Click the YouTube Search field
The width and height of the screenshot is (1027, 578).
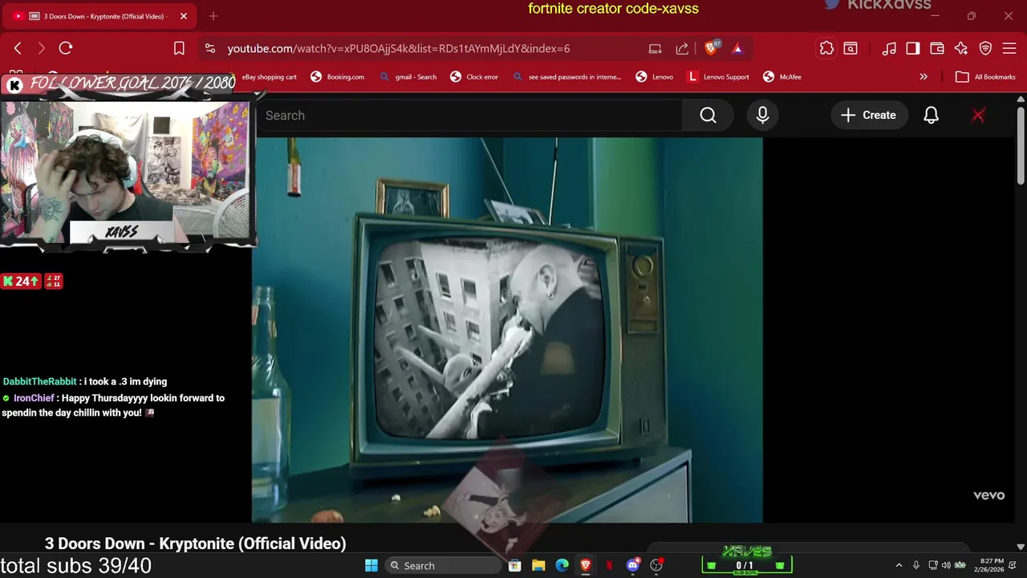click(469, 116)
